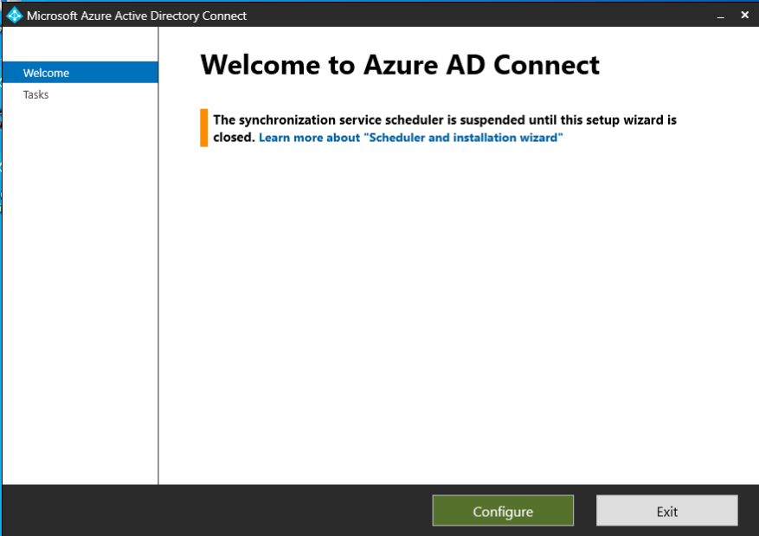Click the Microsoft Azure Active Directory Connect title text
The image size is (759, 536).
(137, 16)
